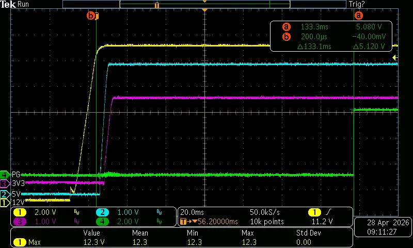Click the PG channel label
The height and width of the screenshot is (248, 413).
[x=16, y=175]
